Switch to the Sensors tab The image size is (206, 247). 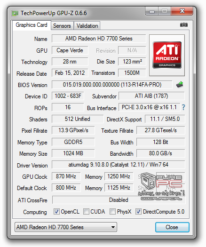[62, 26]
